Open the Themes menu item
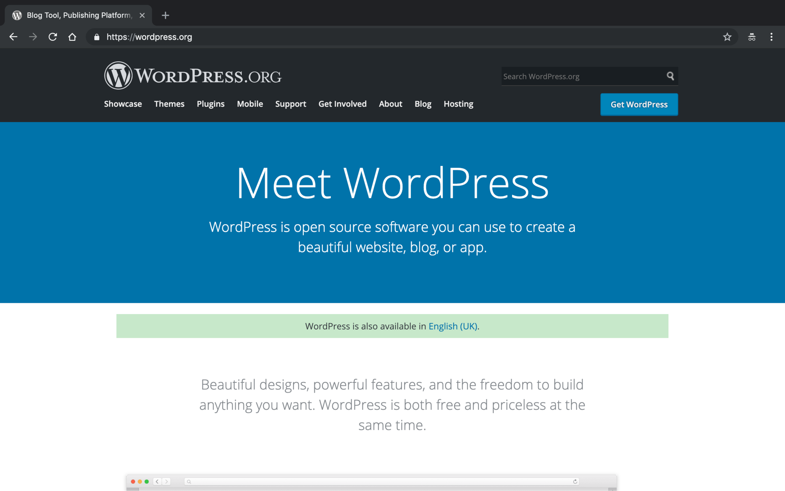The height and width of the screenshot is (491, 785). pyautogui.click(x=169, y=104)
